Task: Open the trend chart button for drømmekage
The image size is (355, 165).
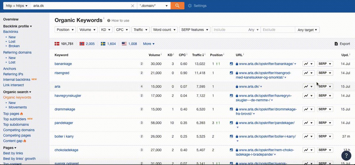Action: [x=309, y=109]
